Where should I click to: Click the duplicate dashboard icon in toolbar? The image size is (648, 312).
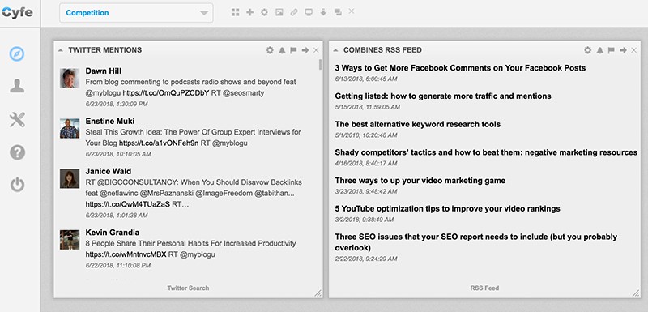point(338,12)
